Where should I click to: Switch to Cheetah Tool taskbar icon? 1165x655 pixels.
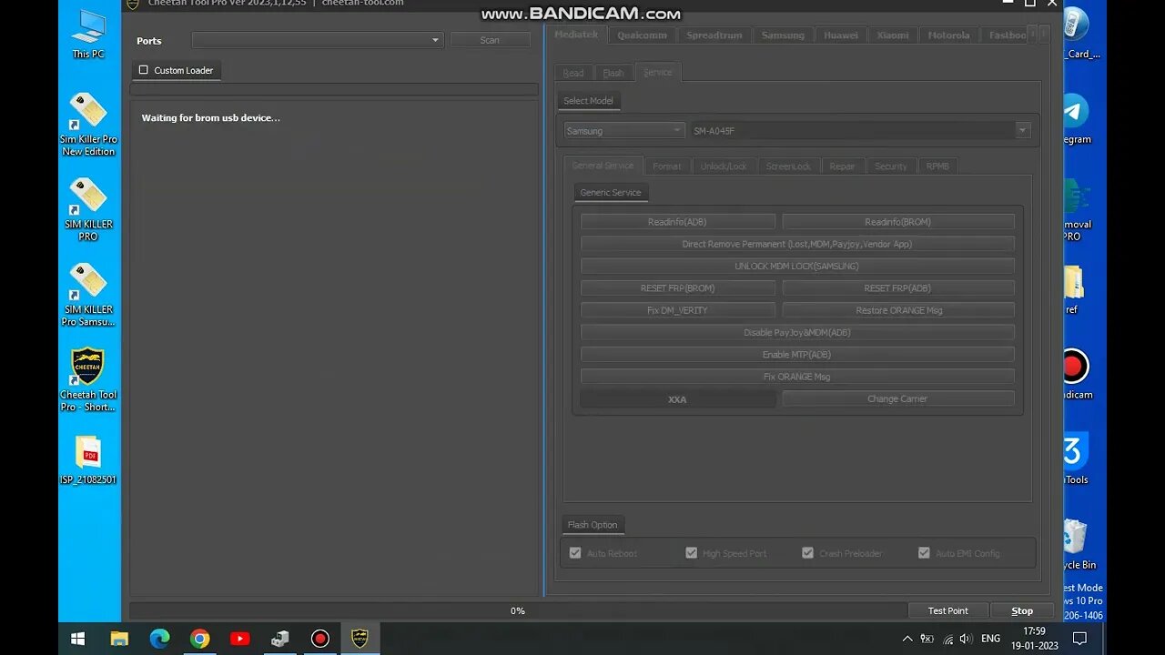tap(360, 639)
